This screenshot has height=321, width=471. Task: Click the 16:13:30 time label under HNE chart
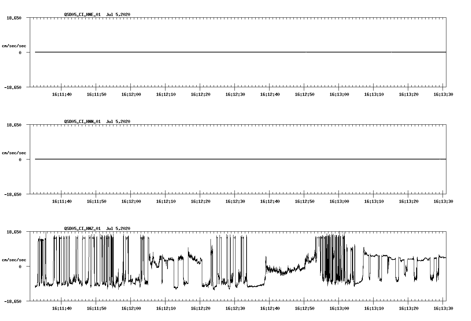pos(443,94)
